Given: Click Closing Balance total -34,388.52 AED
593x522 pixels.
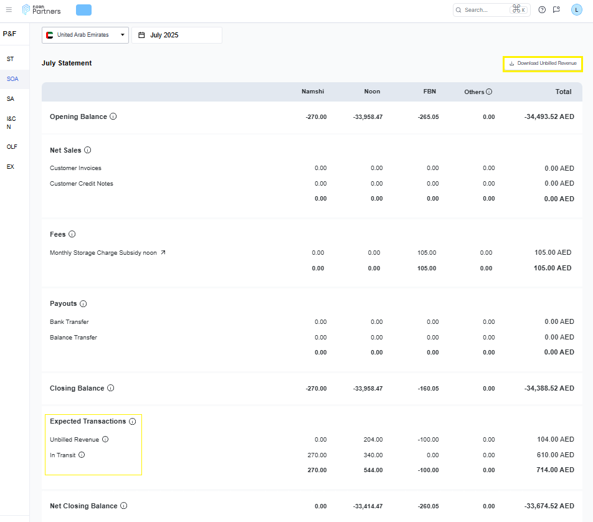Looking at the screenshot, I should pos(549,389).
